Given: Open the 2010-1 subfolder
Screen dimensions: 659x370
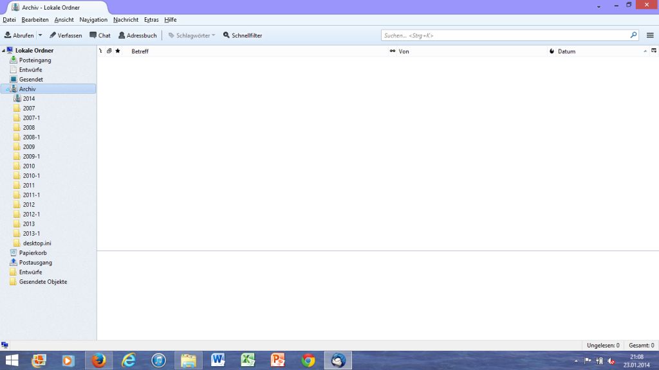Looking at the screenshot, I should coord(31,176).
